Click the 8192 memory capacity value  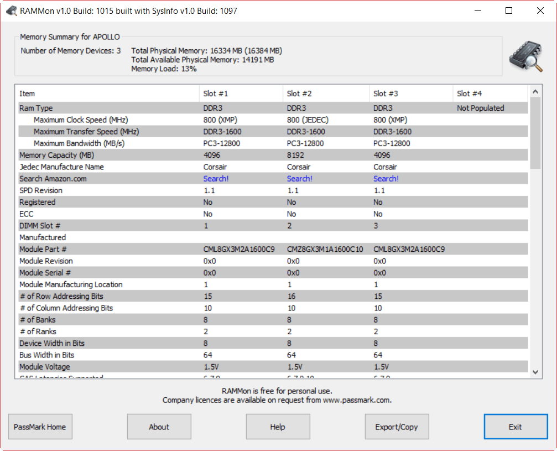295,155
